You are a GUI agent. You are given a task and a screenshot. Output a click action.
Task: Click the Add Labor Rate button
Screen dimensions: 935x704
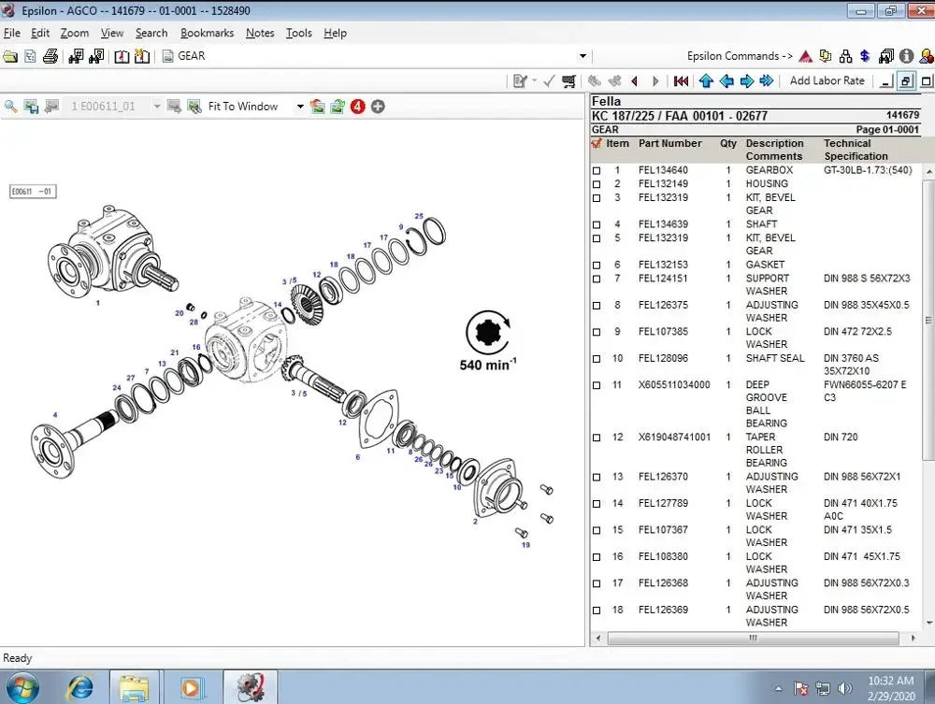point(827,81)
